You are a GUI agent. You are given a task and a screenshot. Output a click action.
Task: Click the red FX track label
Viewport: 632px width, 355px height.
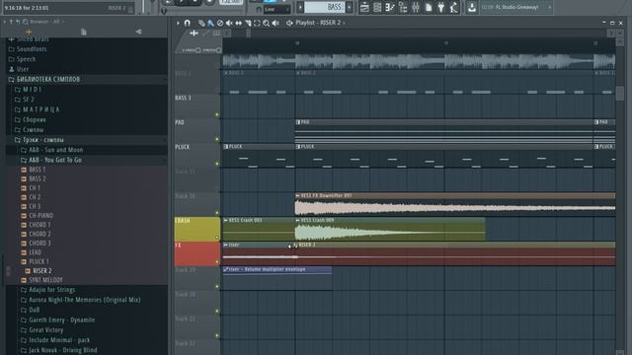(197, 253)
